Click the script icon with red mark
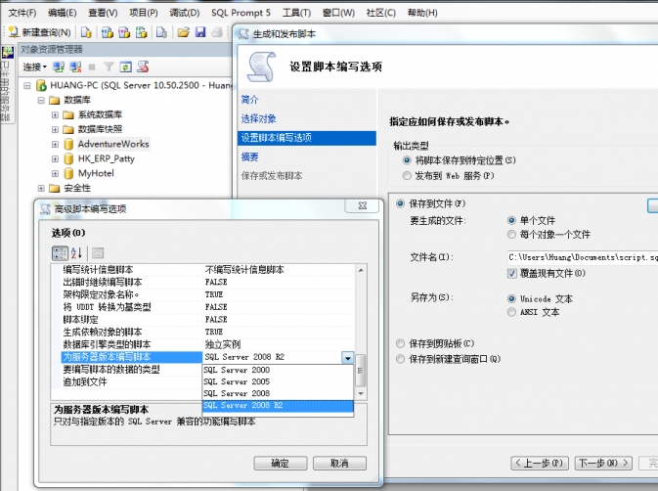Image resolution: width=658 pixels, height=491 pixels. tap(143, 67)
